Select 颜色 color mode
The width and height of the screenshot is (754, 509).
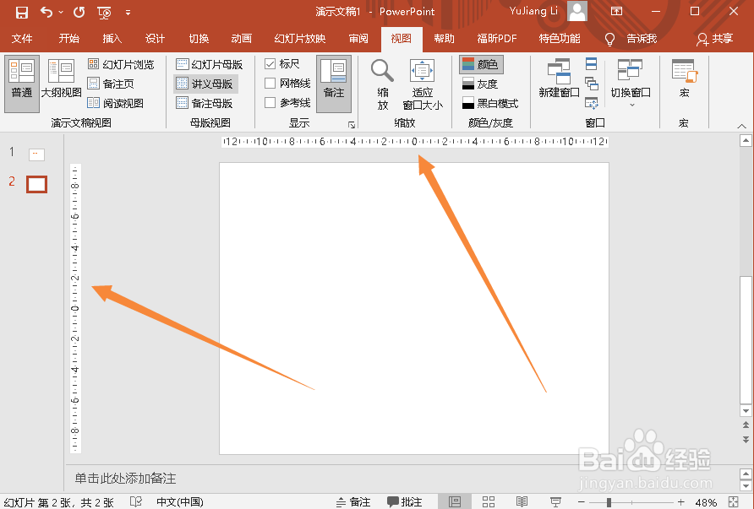[481, 64]
